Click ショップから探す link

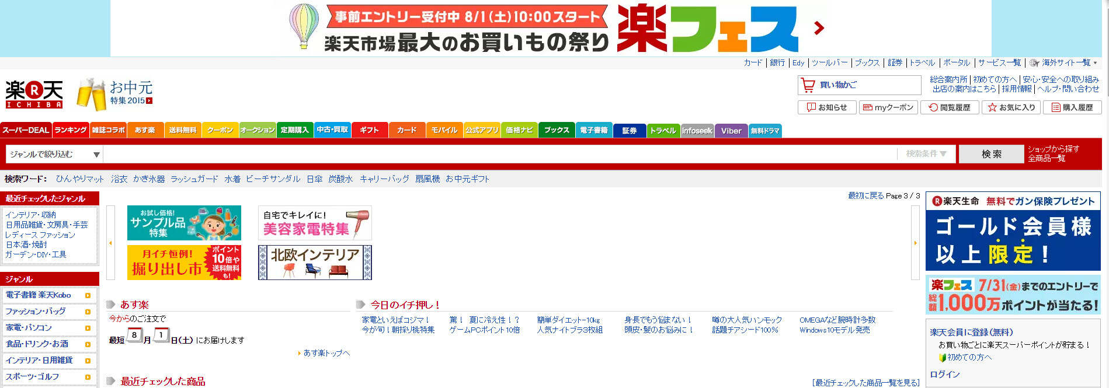click(1054, 149)
